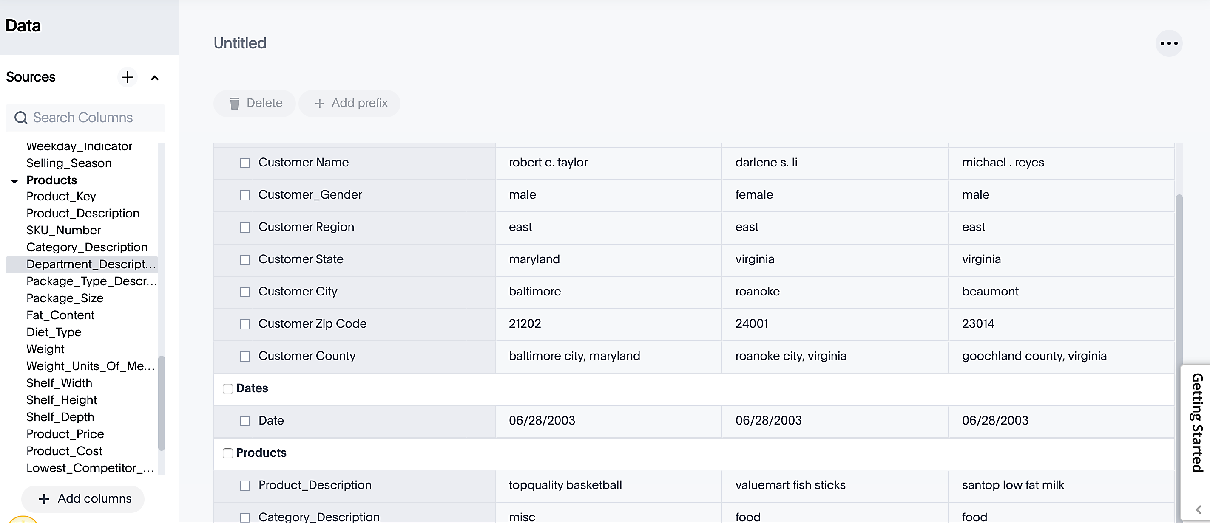Click the plus icon on Add columns
The image size is (1210, 523).
point(44,499)
